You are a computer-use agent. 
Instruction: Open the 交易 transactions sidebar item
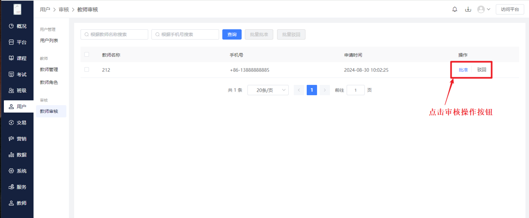17,123
